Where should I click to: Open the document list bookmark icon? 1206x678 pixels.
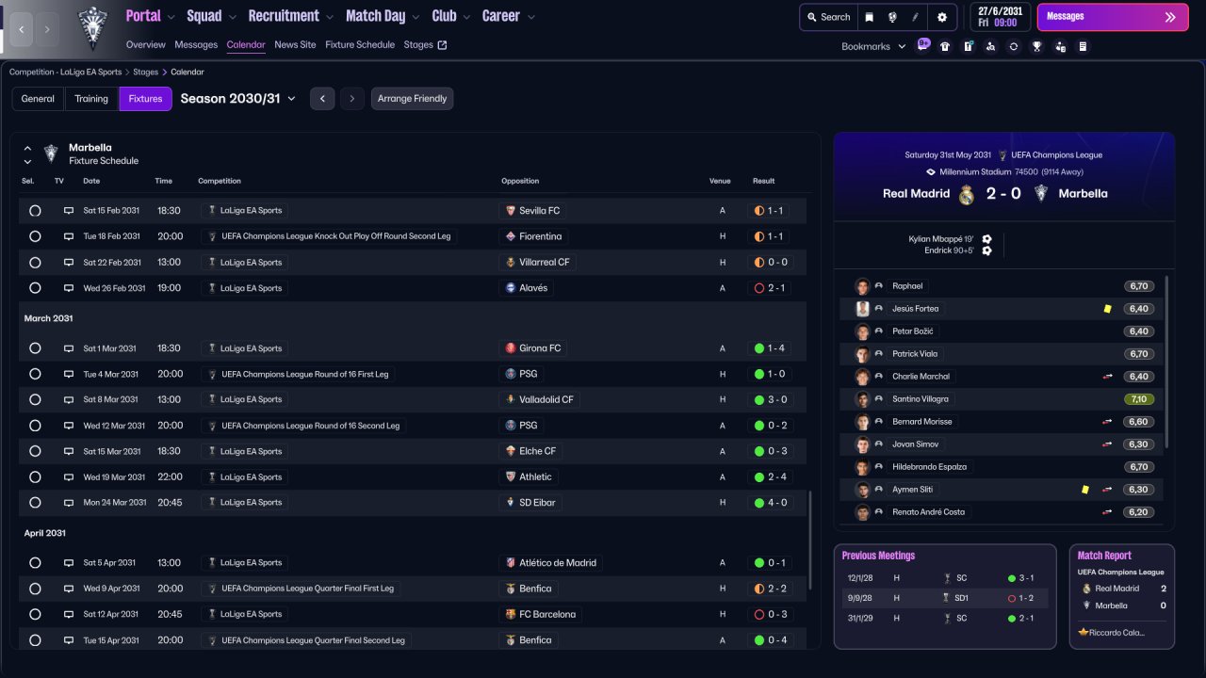[1083, 46]
